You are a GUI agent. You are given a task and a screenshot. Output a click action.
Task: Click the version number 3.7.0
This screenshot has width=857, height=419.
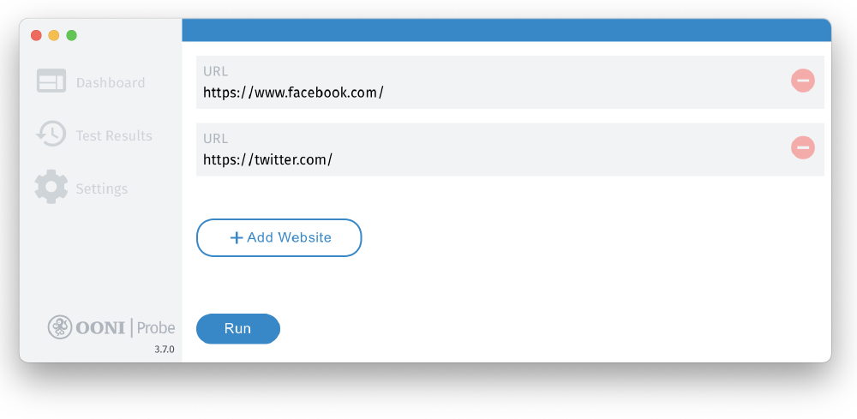(164, 350)
